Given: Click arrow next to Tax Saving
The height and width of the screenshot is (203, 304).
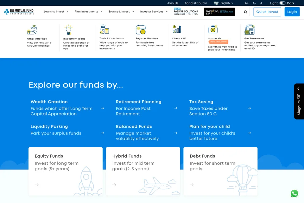Looking at the screenshot, I should pyautogui.click(x=249, y=108).
